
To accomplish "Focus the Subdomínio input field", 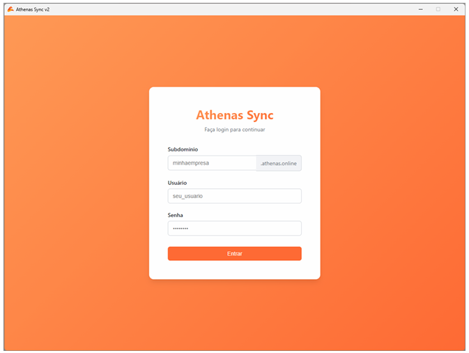I will (212, 163).
